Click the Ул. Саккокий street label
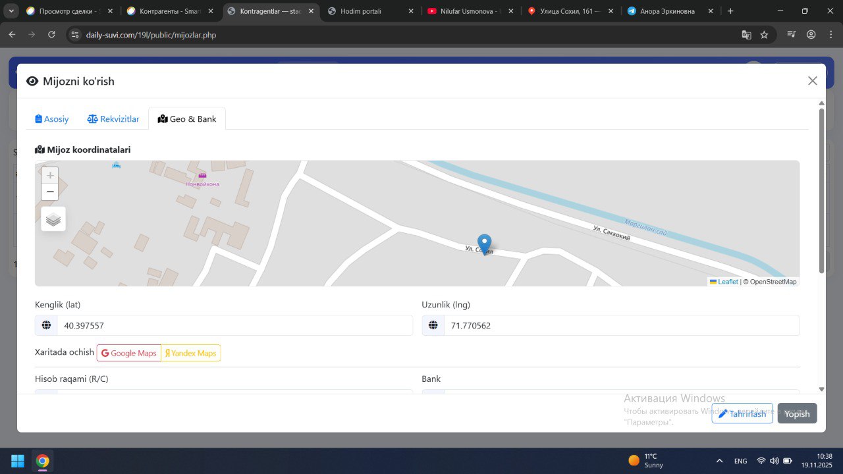This screenshot has height=474, width=843. (x=612, y=233)
